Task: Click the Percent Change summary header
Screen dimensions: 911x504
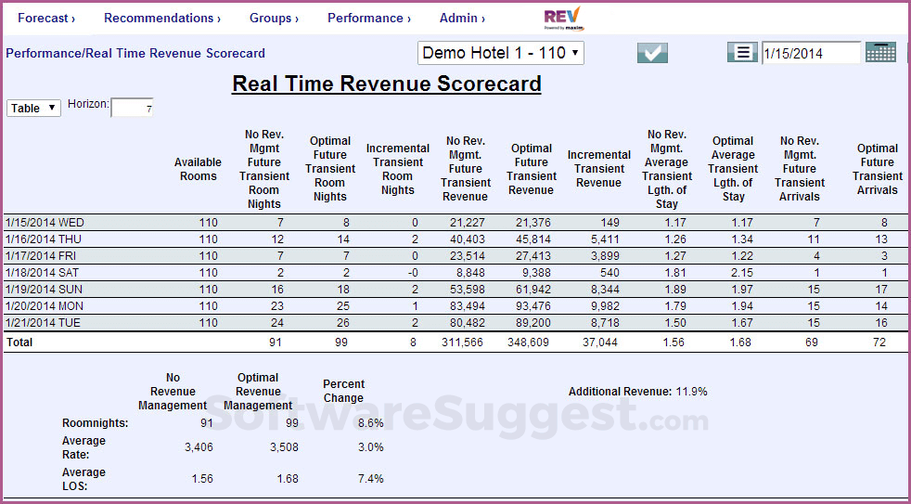Action: [344, 391]
